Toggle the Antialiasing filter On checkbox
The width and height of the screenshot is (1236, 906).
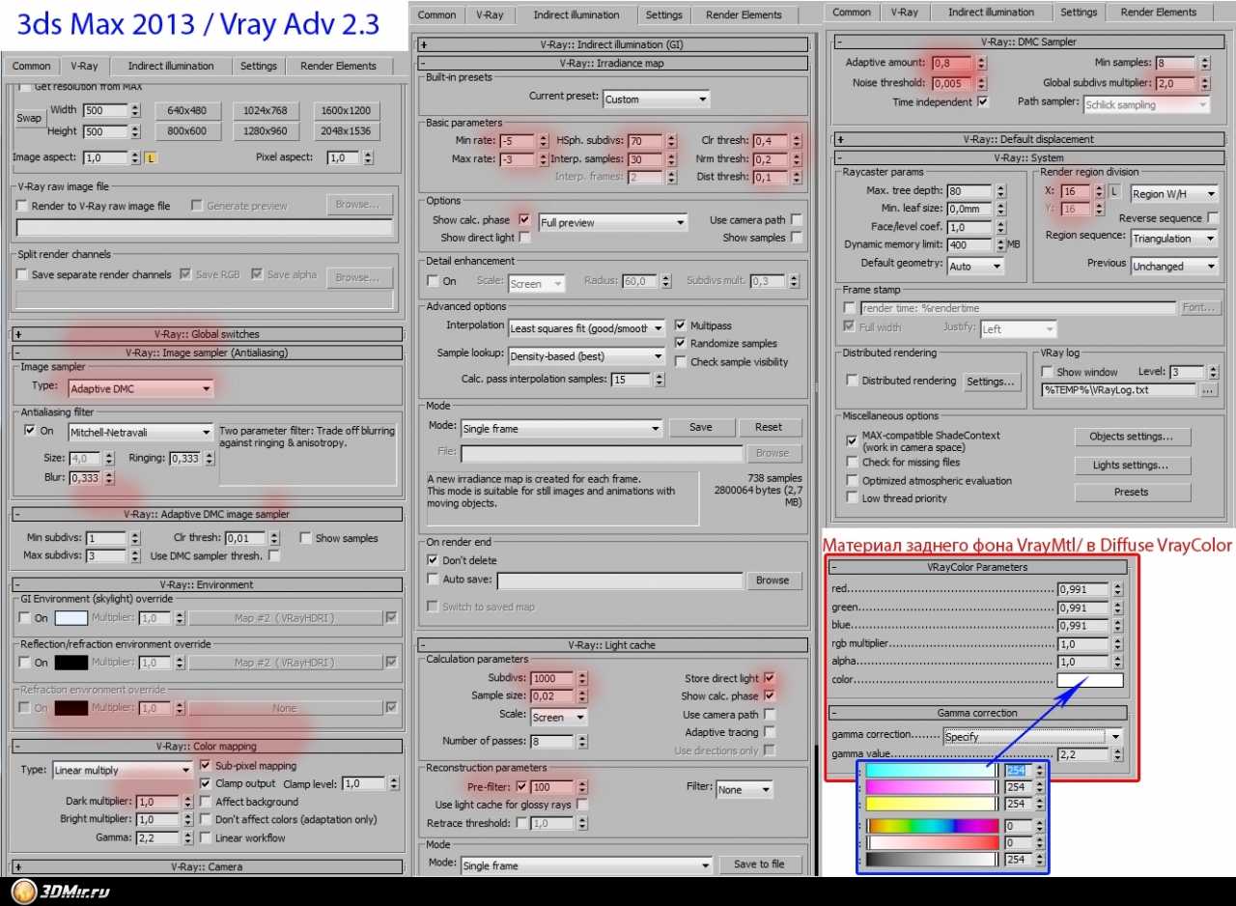pos(29,431)
